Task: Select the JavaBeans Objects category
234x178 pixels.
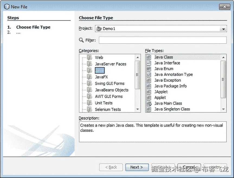Action: [x=112, y=90]
